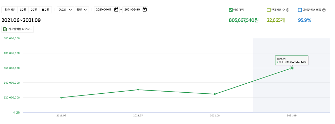Screen dimensions: 335x124
Task: Click the 600,000,000 y-axis label
Action: pos(12,39)
